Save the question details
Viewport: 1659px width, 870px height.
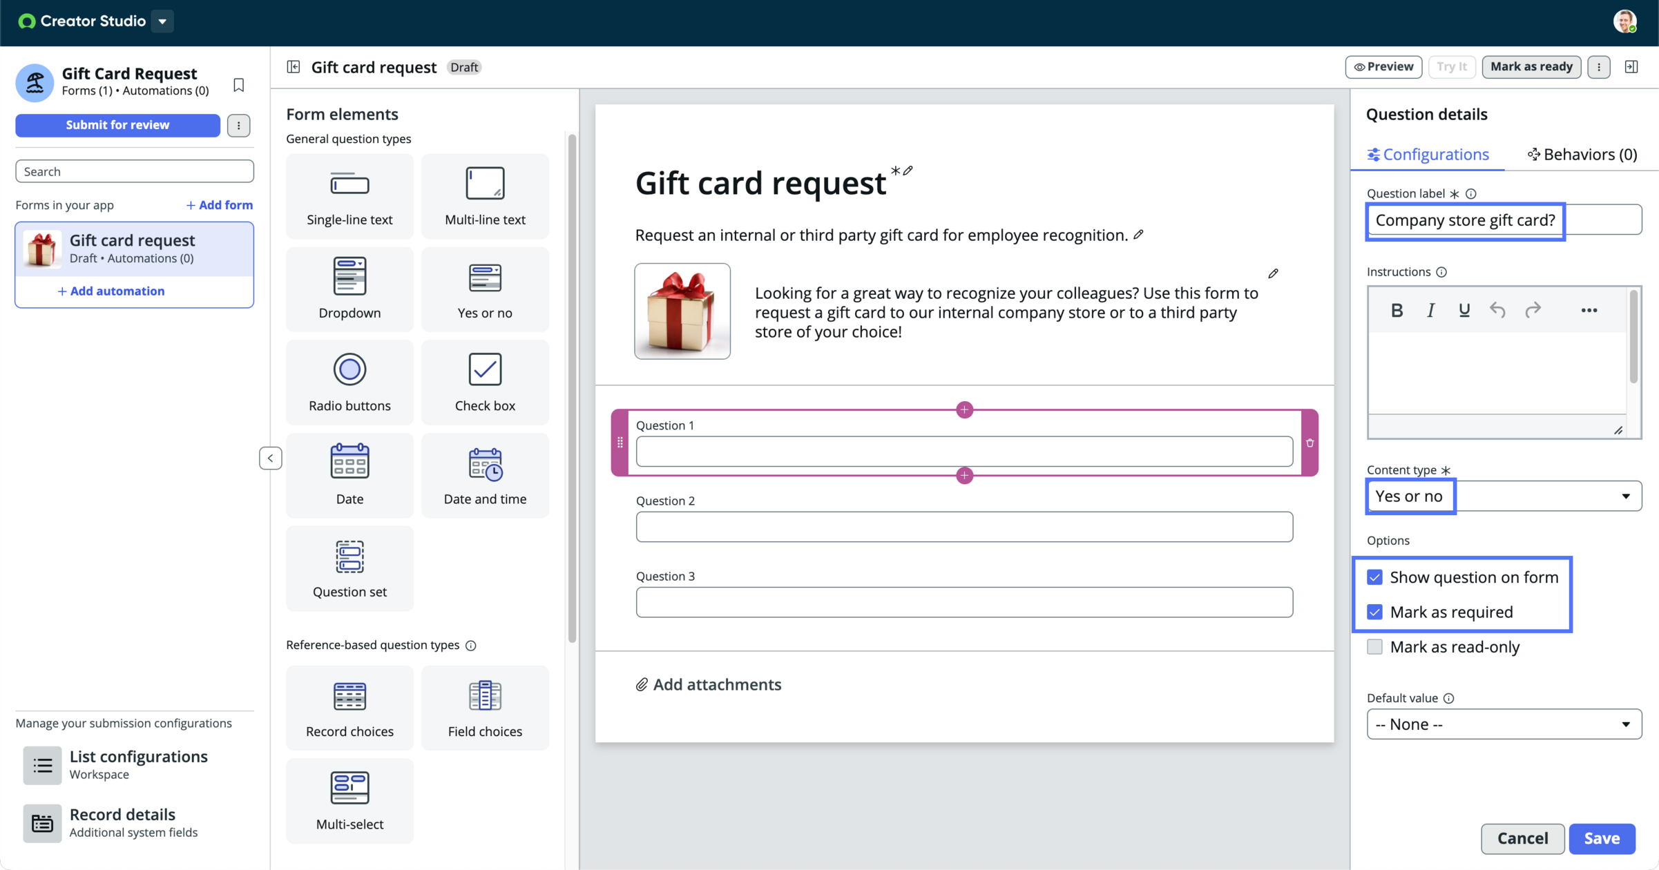(x=1602, y=838)
